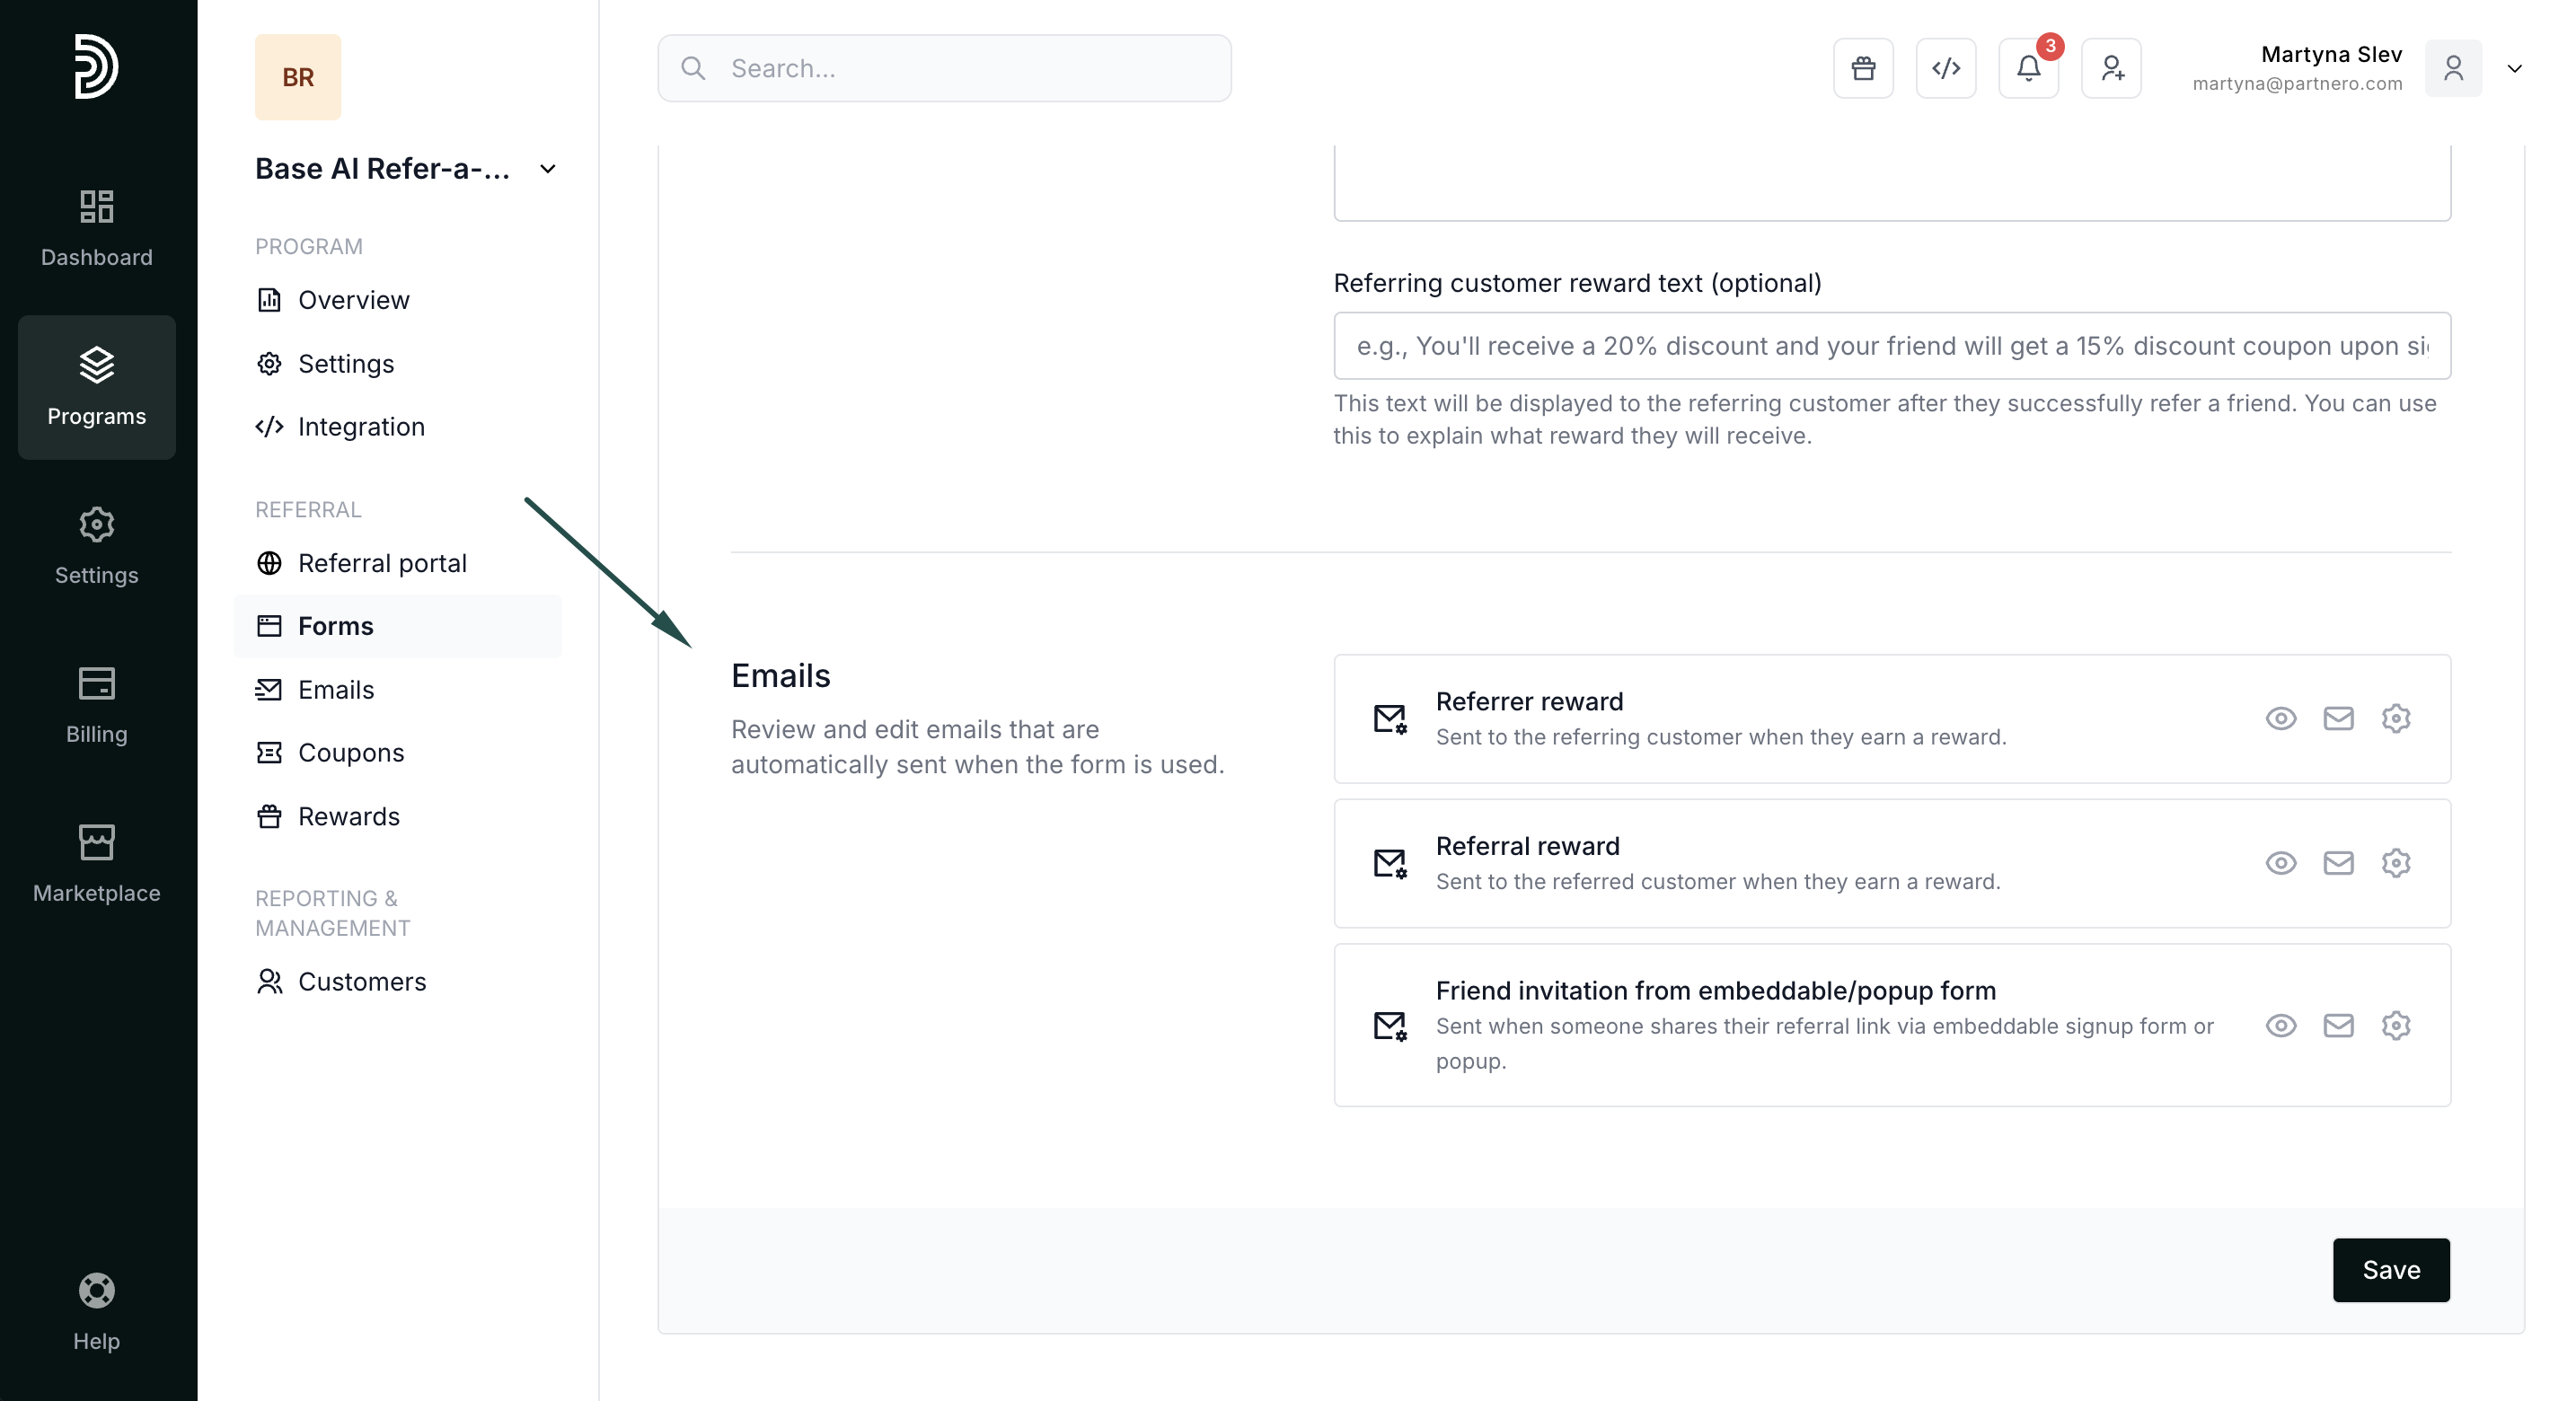Open the gift rewards icon in header
The width and height of the screenshot is (2576, 1401).
1863,68
